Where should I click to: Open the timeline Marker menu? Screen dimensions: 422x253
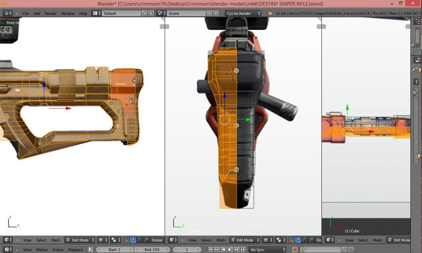pyautogui.click(x=42, y=250)
